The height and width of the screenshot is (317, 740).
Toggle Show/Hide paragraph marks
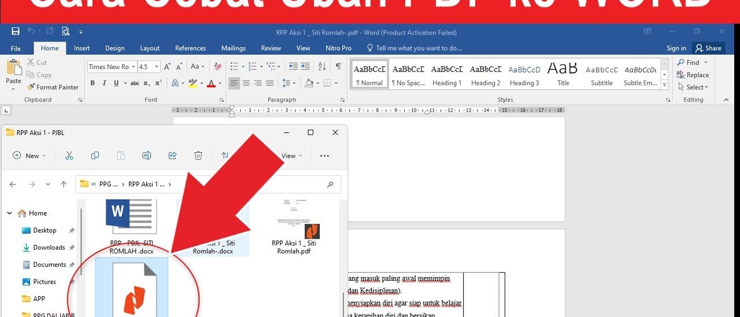tap(338, 67)
